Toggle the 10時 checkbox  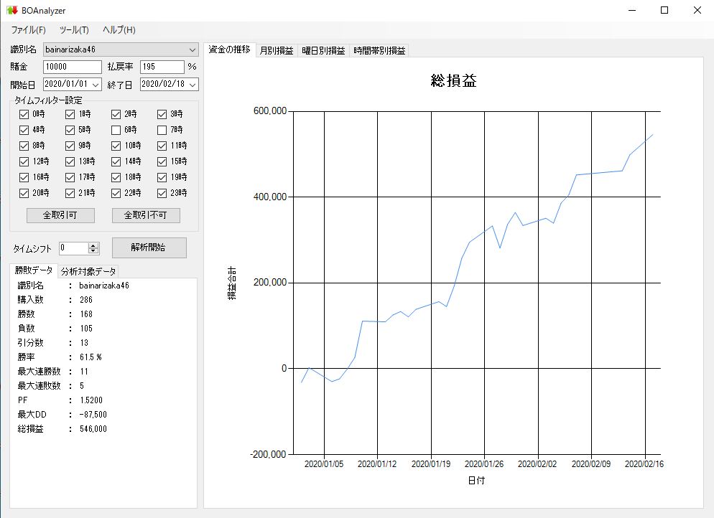(116, 146)
